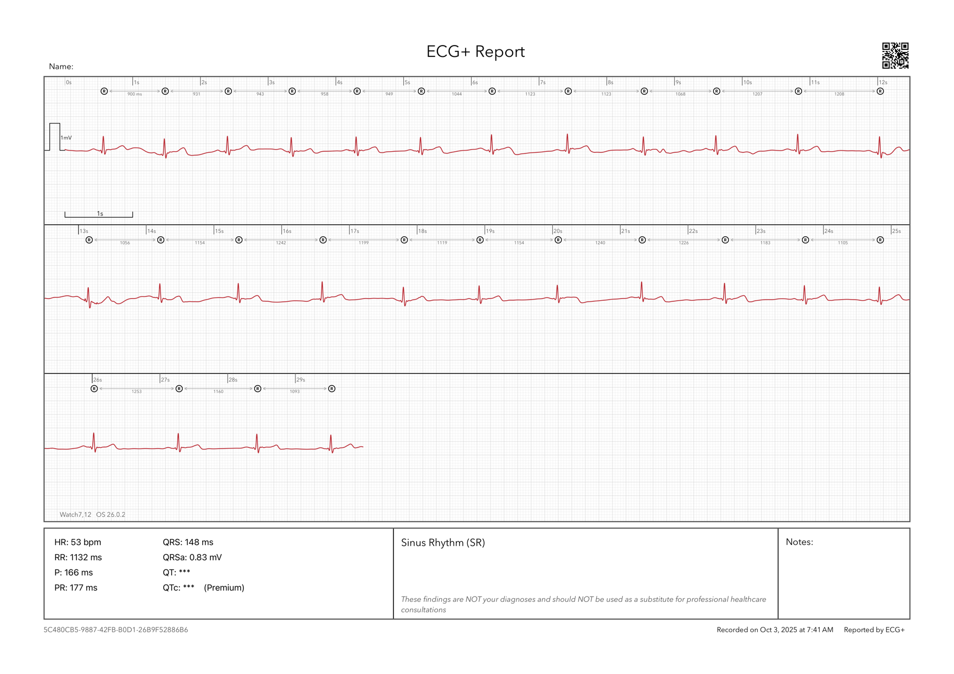Click the Watch7,12 device label

tap(75, 515)
